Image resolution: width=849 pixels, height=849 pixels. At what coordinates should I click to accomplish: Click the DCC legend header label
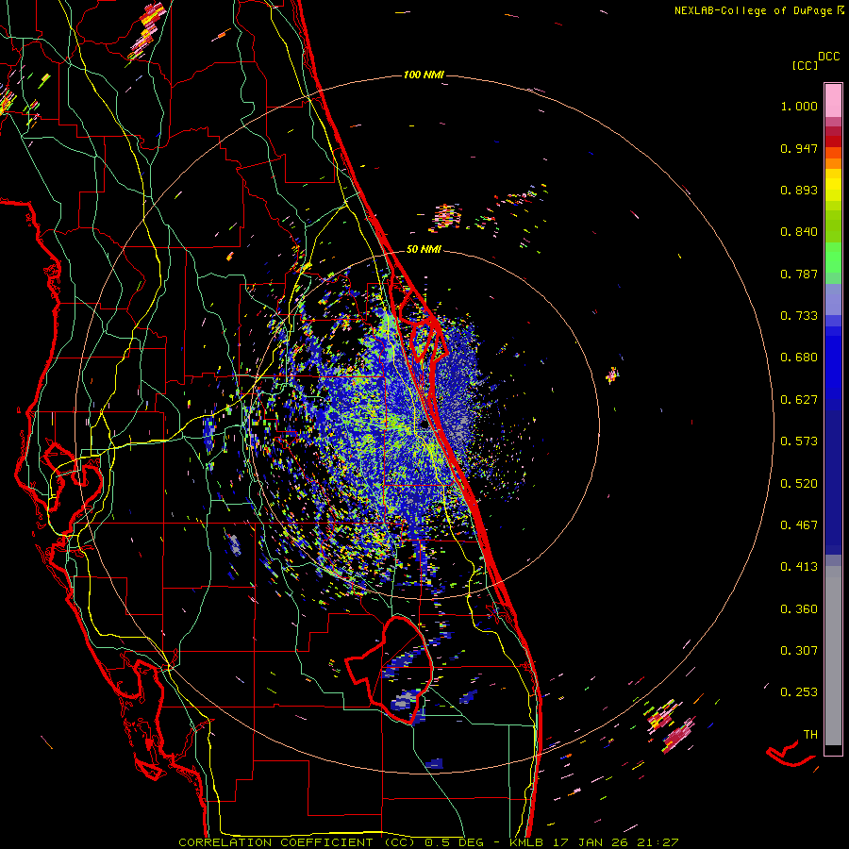pyautogui.click(x=829, y=57)
